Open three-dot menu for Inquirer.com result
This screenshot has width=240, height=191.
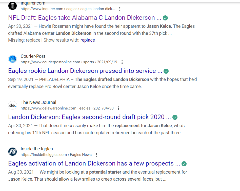coord(120,9)
